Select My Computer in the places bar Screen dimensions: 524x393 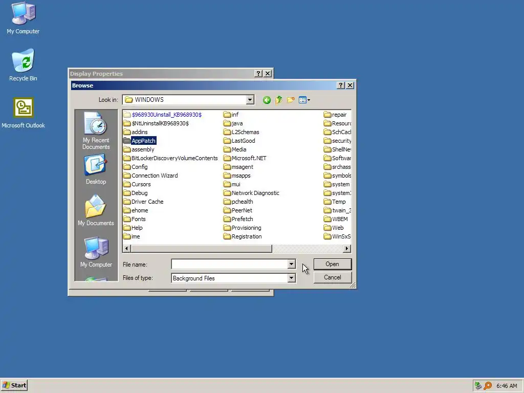pos(96,252)
